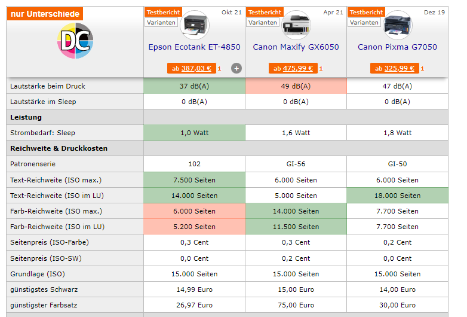Click the 'Dez 19' test date

pyautogui.click(x=434, y=12)
